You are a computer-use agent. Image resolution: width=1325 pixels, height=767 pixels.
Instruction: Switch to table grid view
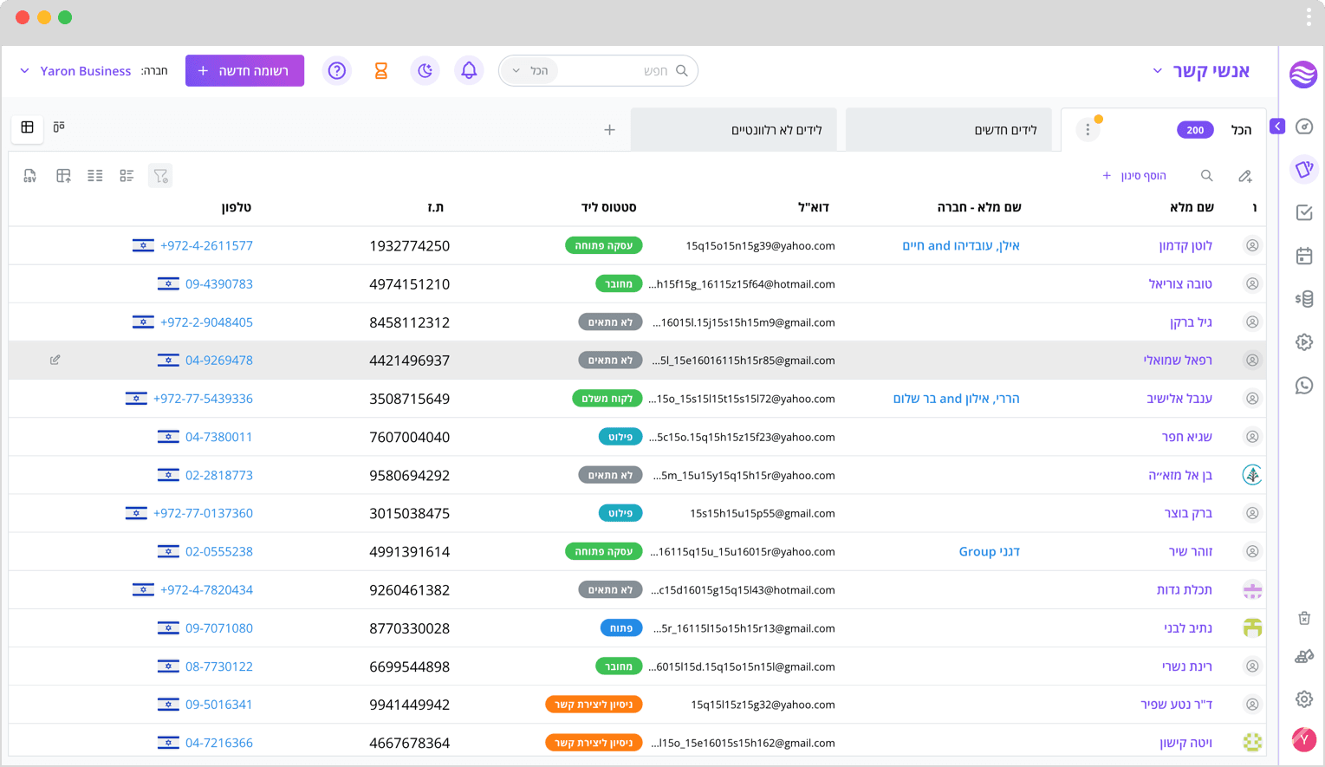coord(28,127)
